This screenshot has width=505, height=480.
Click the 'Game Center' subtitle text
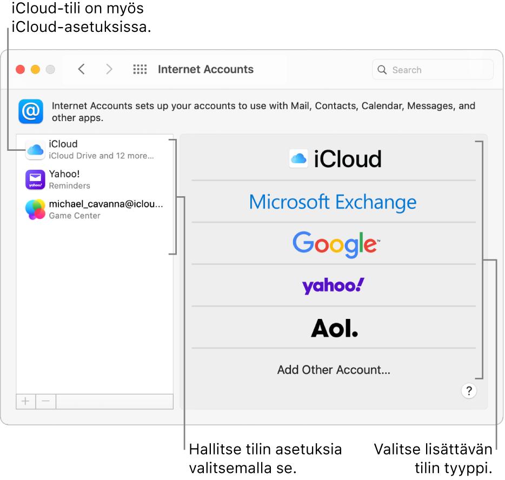(x=75, y=216)
